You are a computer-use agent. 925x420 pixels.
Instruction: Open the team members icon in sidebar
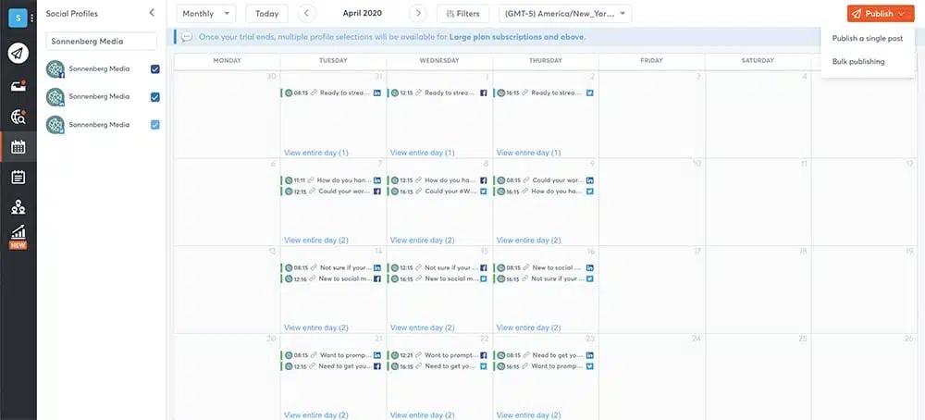18,207
